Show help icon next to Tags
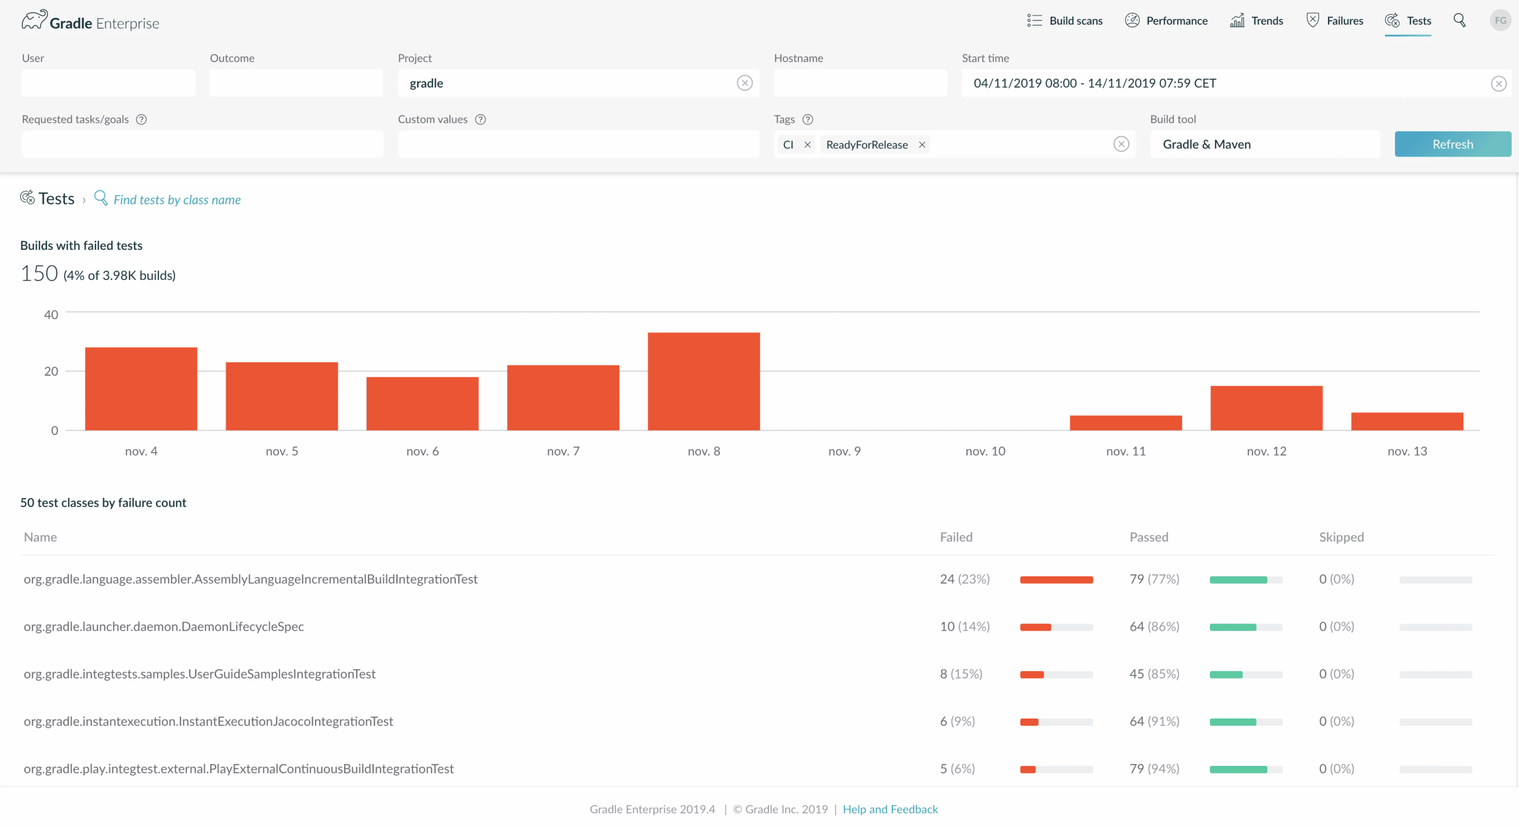This screenshot has height=827, width=1519. click(x=808, y=119)
